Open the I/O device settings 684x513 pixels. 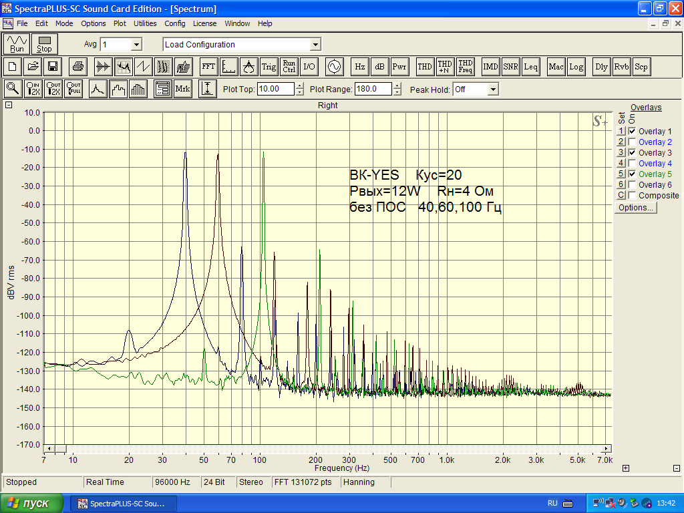point(309,67)
